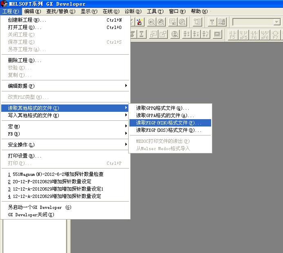
Task: Click the project data list toolbar icon
Action: [198, 22]
